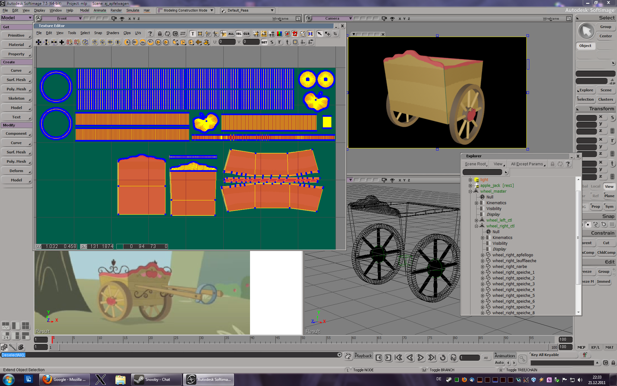Collapse the wheel_right_ctl tree node

(477, 226)
